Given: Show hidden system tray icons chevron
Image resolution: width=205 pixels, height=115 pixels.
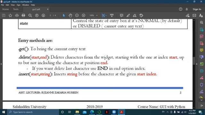Looking at the screenshot, I should pos(168,112).
